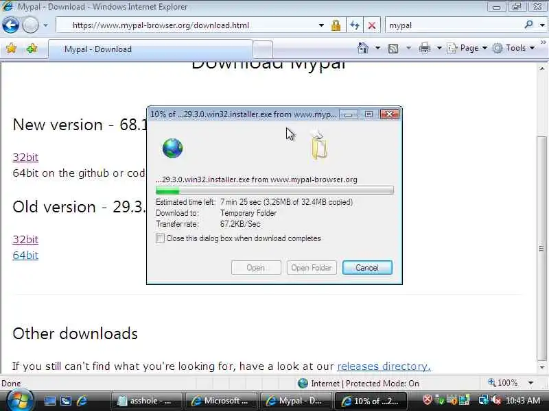Image resolution: width=549 pixels, height=411 pixels.
Task: Open the releases directory link
Action: click(384, 366)
